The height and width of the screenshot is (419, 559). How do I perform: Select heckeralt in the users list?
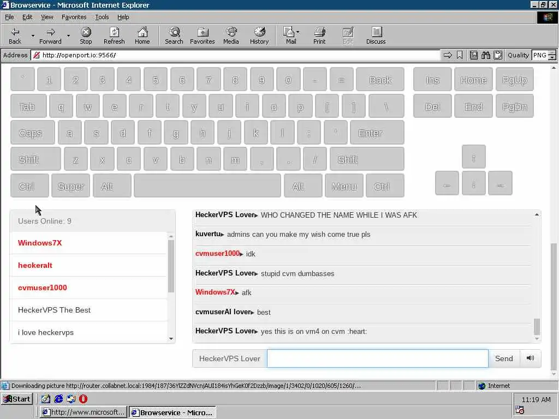point(89,265)
